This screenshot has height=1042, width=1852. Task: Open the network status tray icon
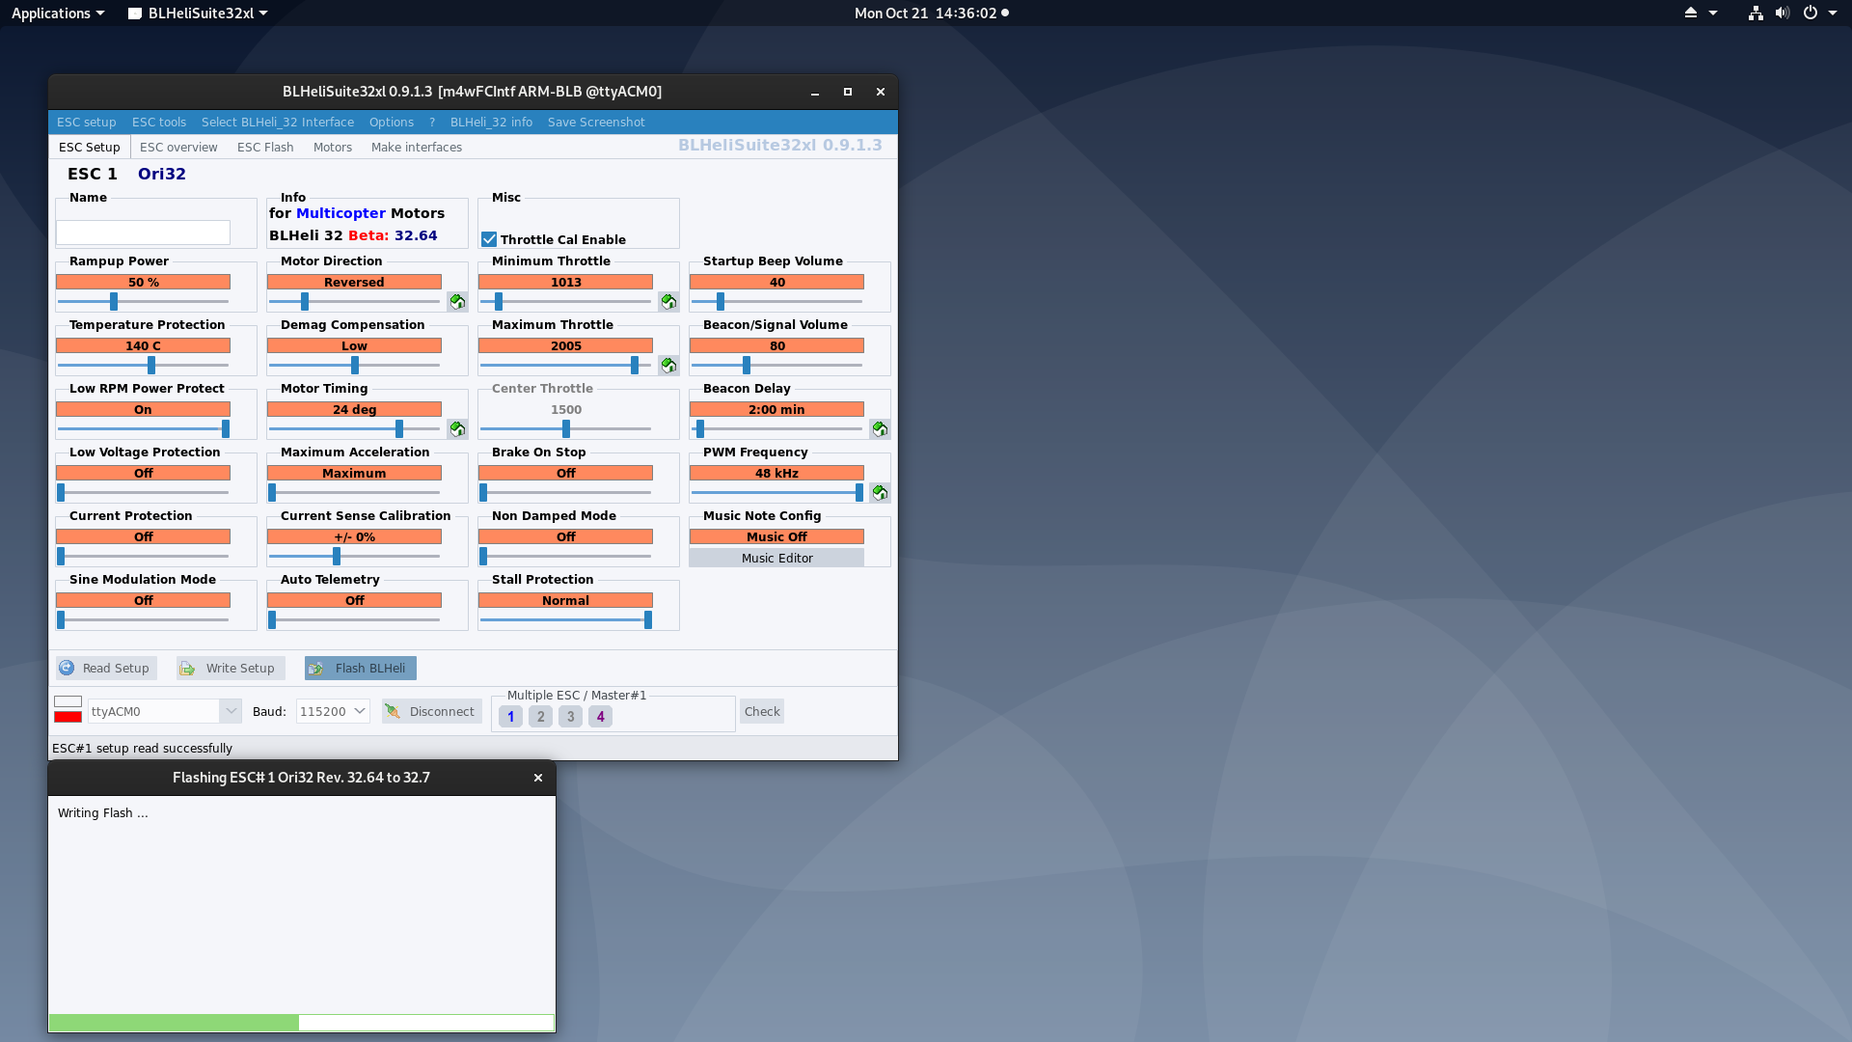pos(1756,13)
